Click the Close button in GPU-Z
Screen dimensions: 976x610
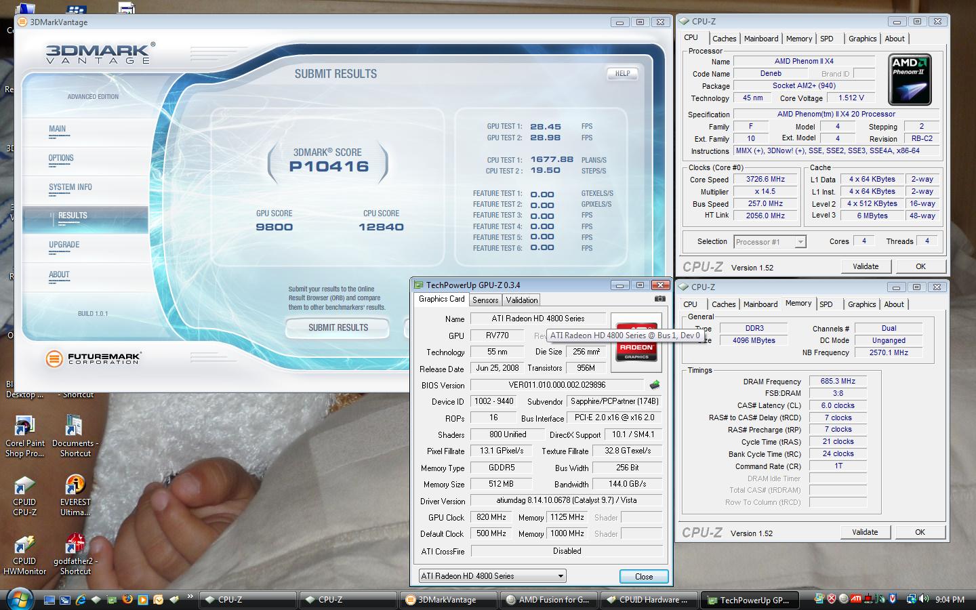tap(644, 576)
